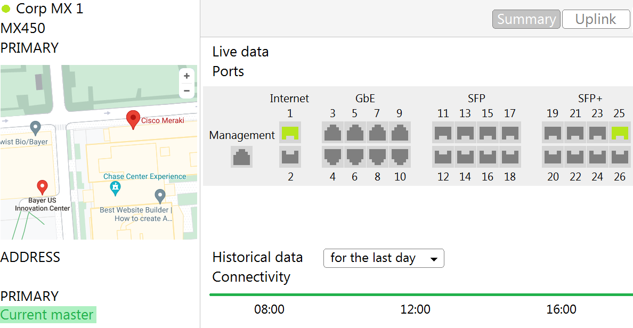Select SFP port 11 icon

tap(443, 133)
